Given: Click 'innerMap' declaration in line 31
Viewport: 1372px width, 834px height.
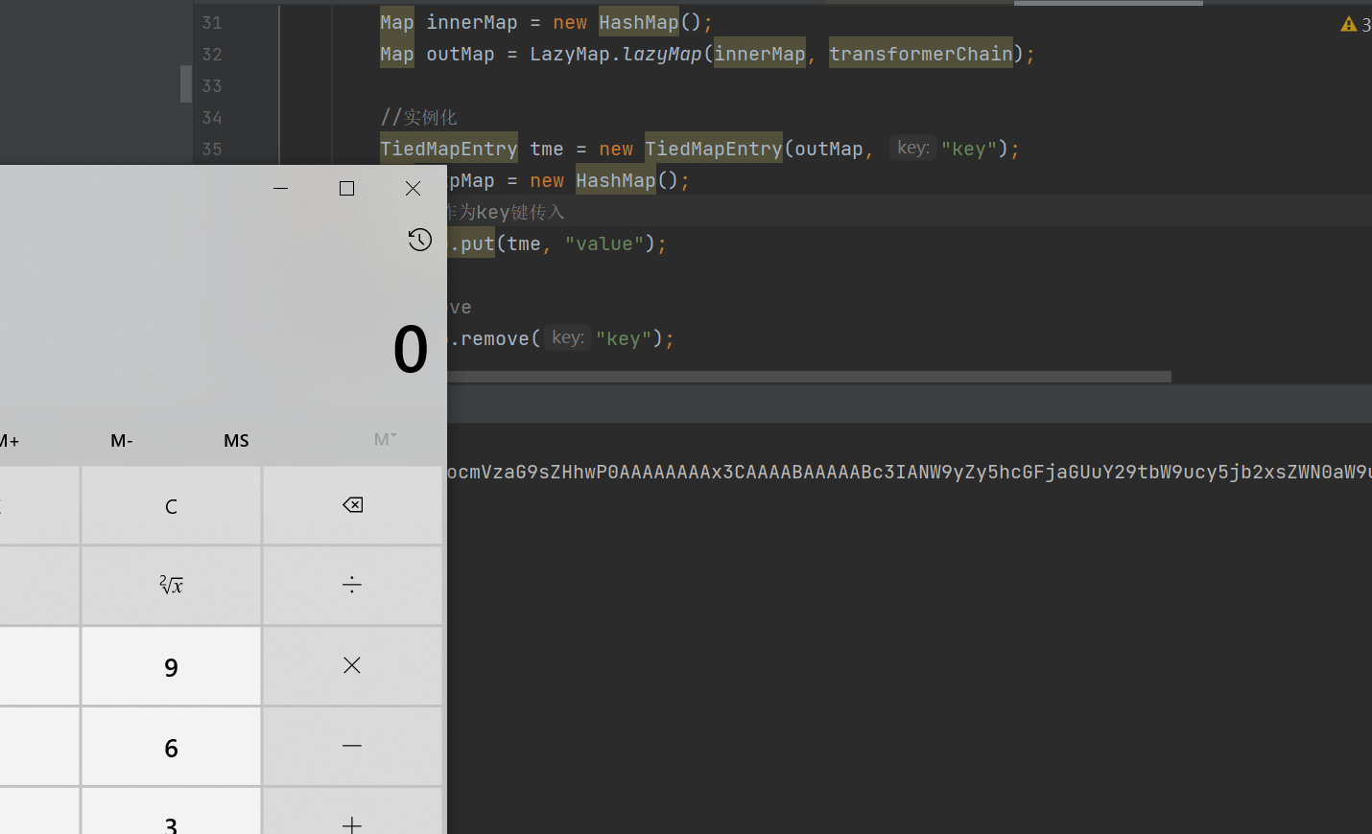Looking at the screenshot, I should (471, 22).
